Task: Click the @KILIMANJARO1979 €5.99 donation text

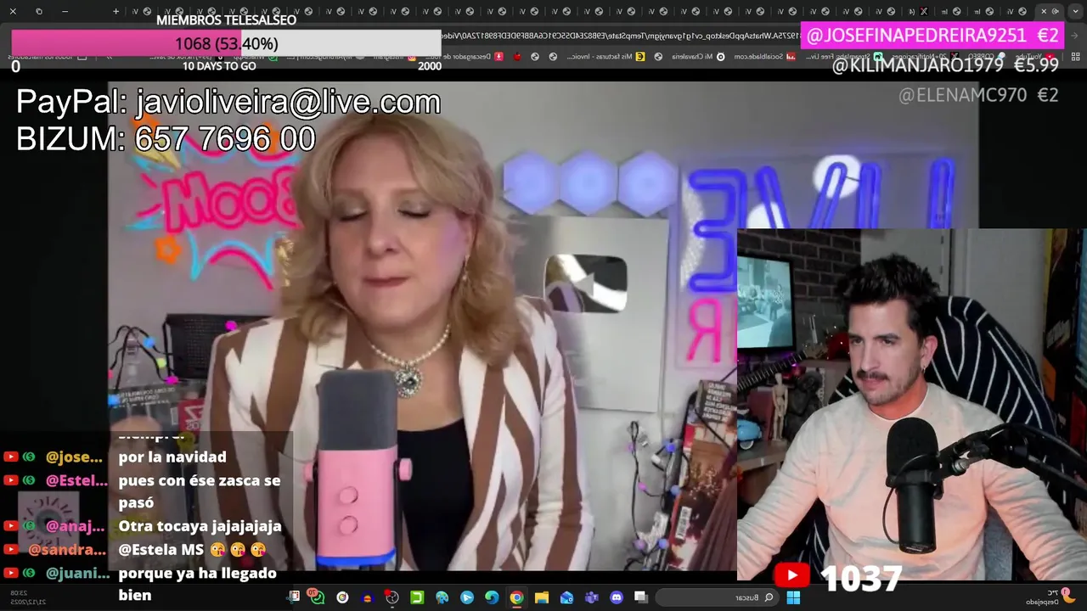Action: pos(944,65)
